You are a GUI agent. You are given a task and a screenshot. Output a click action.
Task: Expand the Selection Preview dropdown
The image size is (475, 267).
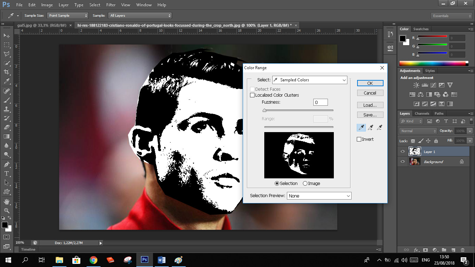coord(319,196)
